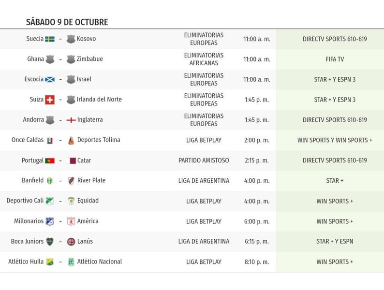Click the Deportivo Cali crest

[x=50, y=201]
